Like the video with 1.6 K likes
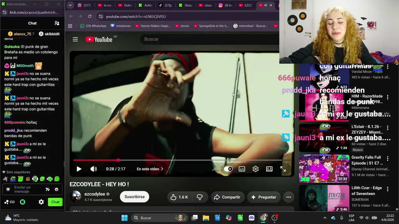 (x=179, y=197)
